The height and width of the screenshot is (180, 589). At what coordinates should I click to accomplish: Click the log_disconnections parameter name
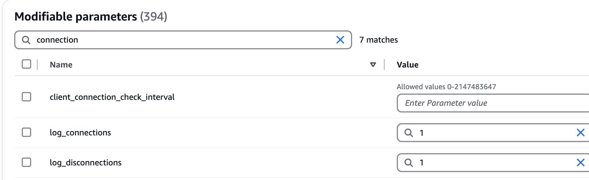[86, 163]
